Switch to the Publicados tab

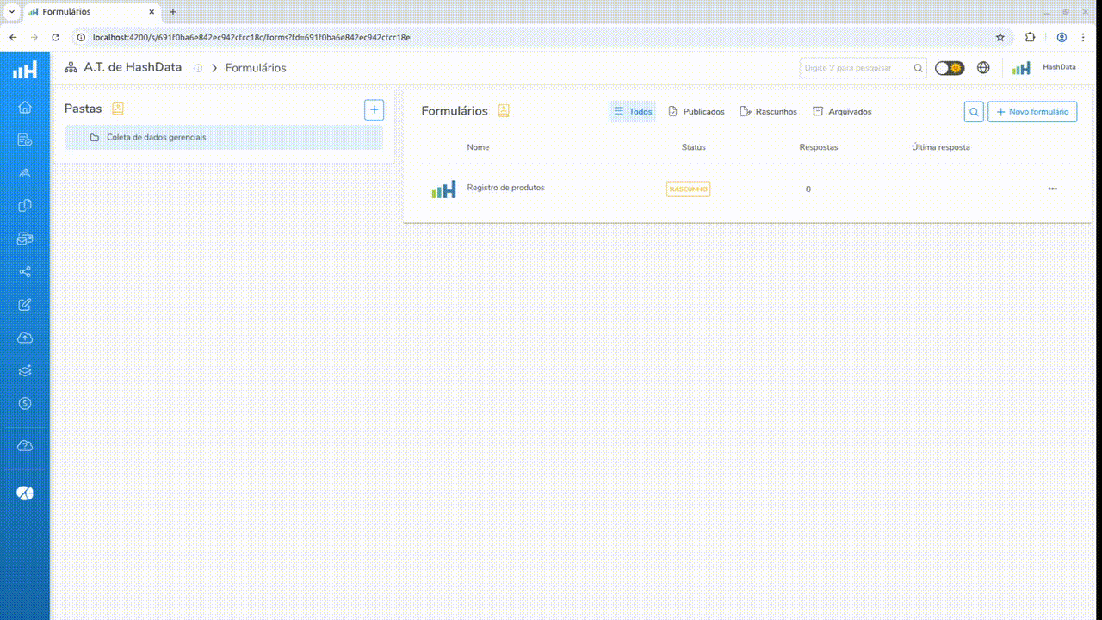point(696,112)
